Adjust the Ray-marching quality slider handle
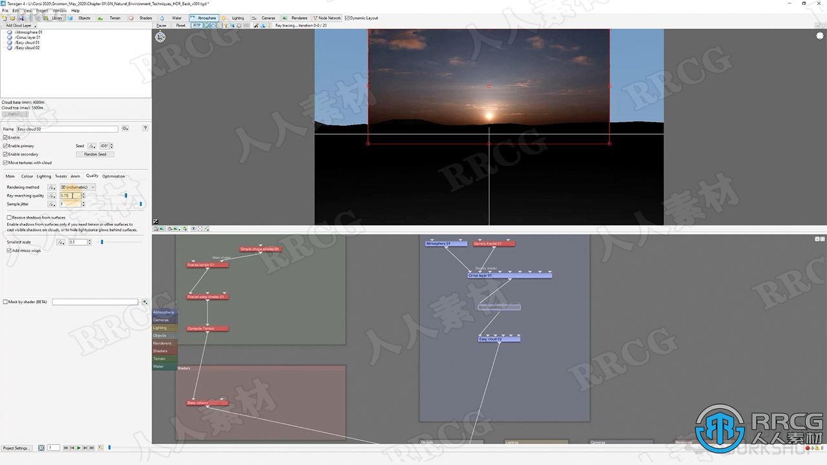Image resolution: width=827 pixels, height=465 pixels. click(x=126, y=196)
